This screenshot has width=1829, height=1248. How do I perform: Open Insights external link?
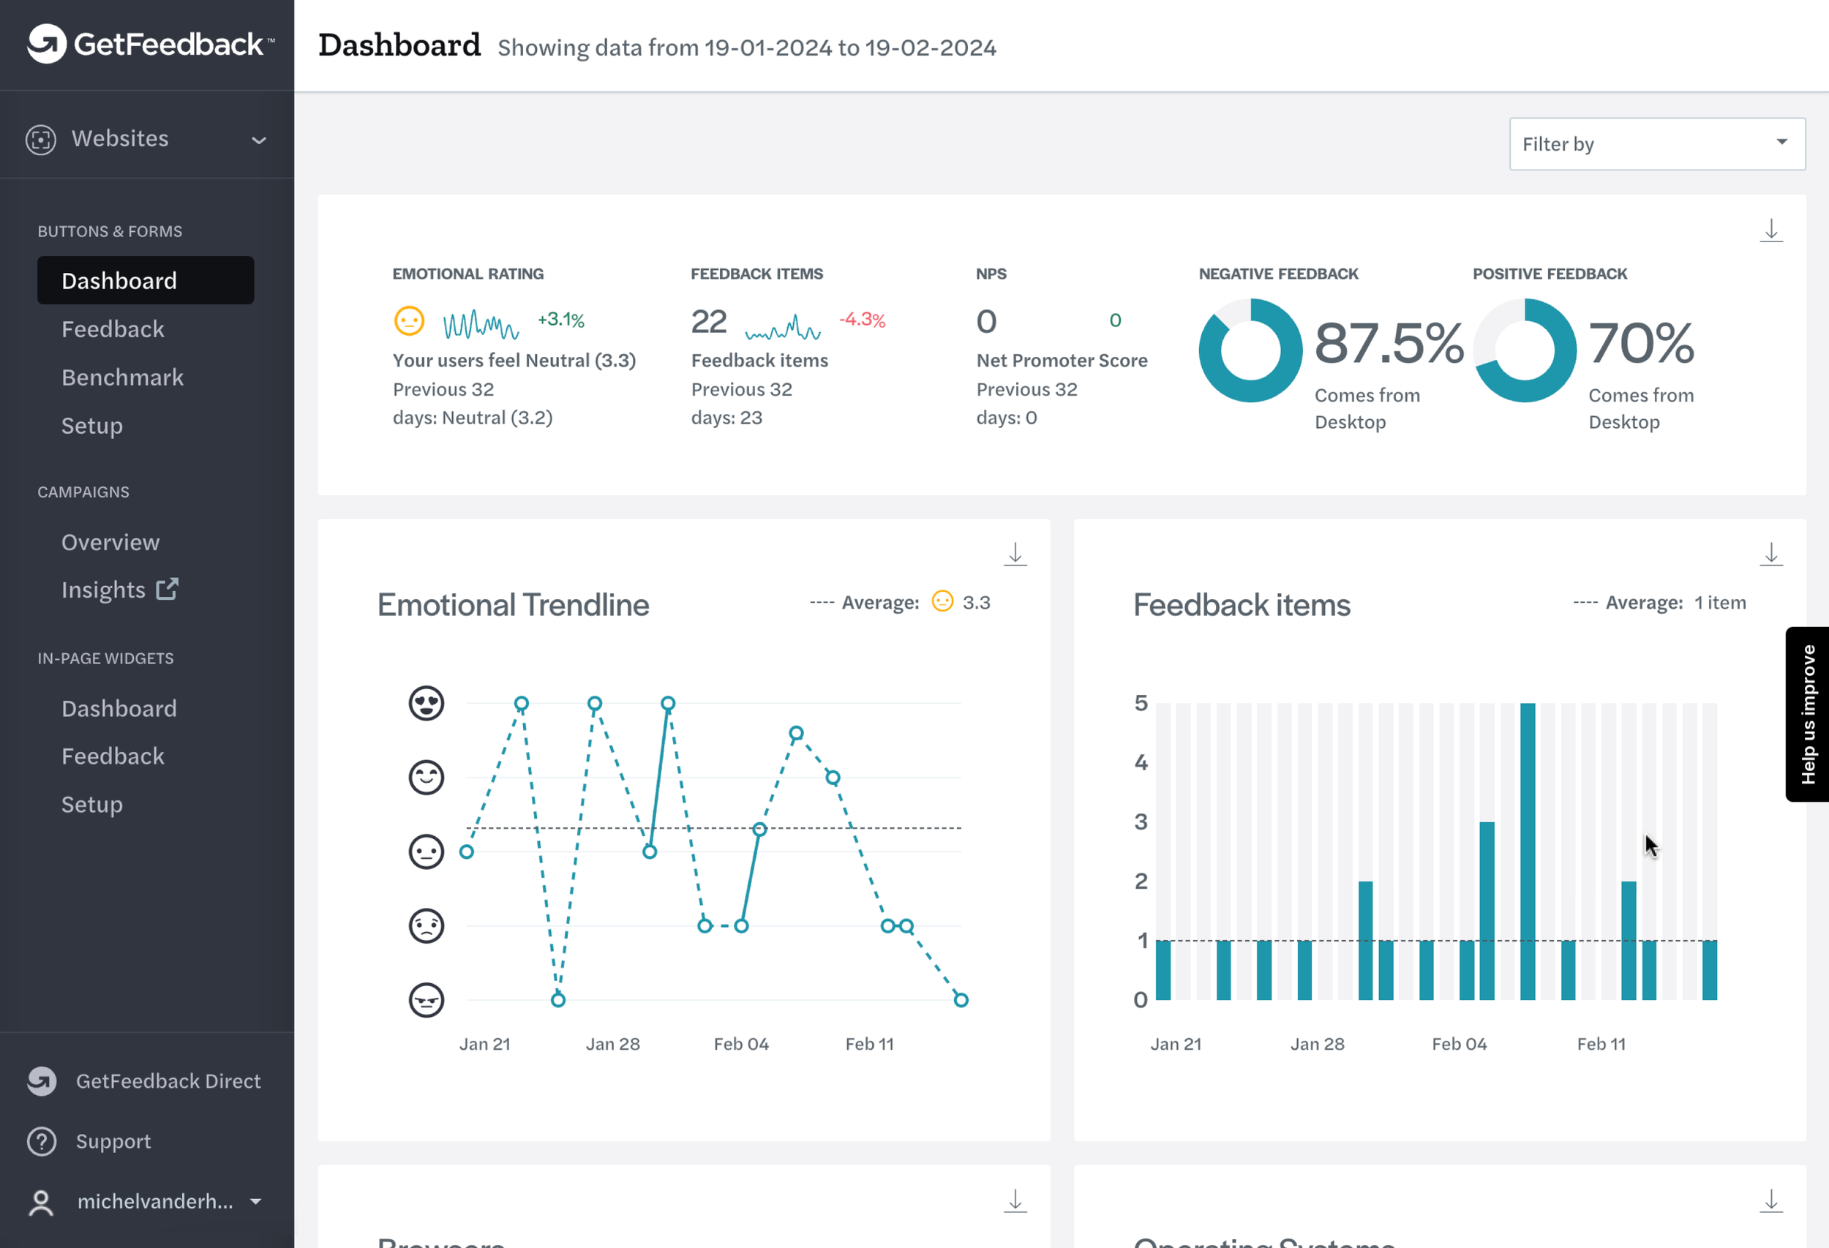[x=120, y=590]
